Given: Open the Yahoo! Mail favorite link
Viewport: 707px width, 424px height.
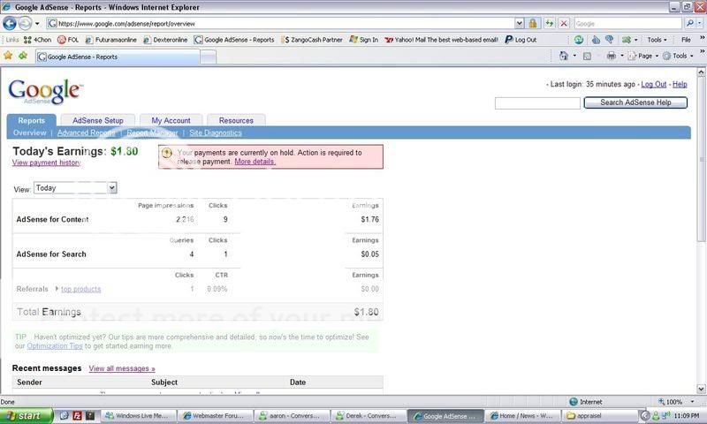Looking at the screenshot, I should [x=441, y=40].
